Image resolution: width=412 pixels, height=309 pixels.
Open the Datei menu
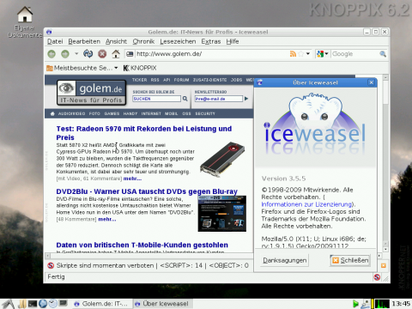pyautogui.click(x=55, y=41)
